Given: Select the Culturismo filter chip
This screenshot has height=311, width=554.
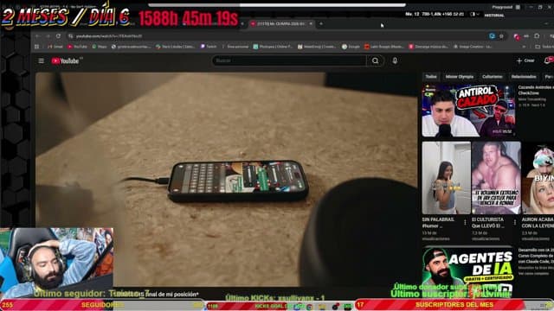Looking at the screenshot, I should [x=493, y=77].
